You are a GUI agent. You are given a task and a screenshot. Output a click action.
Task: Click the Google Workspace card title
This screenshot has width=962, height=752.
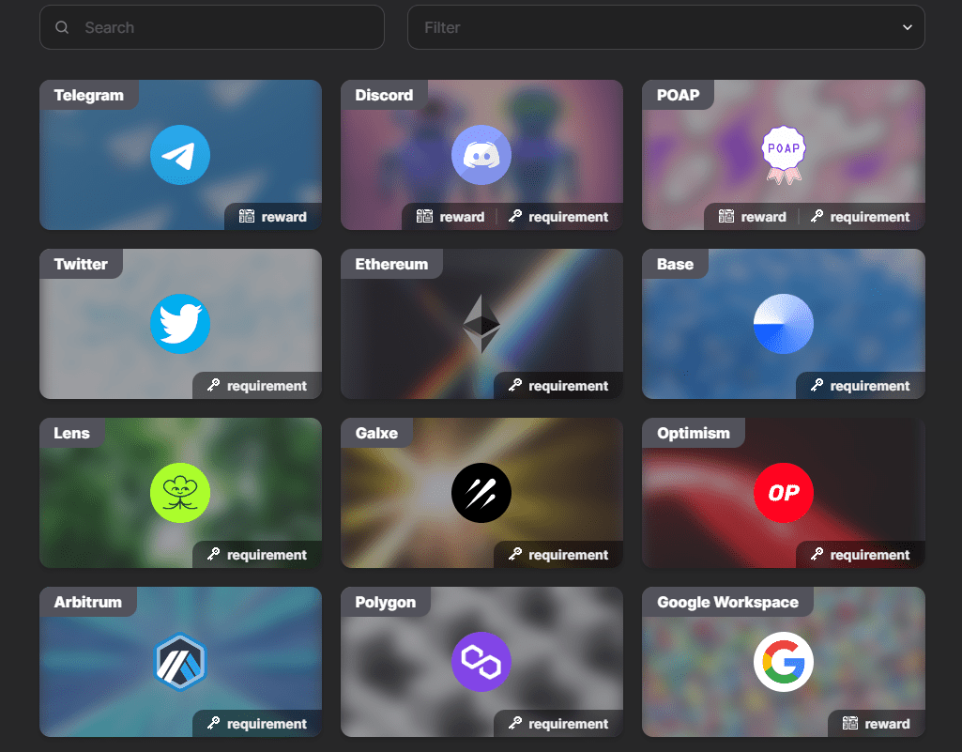[x=727, y=602]
